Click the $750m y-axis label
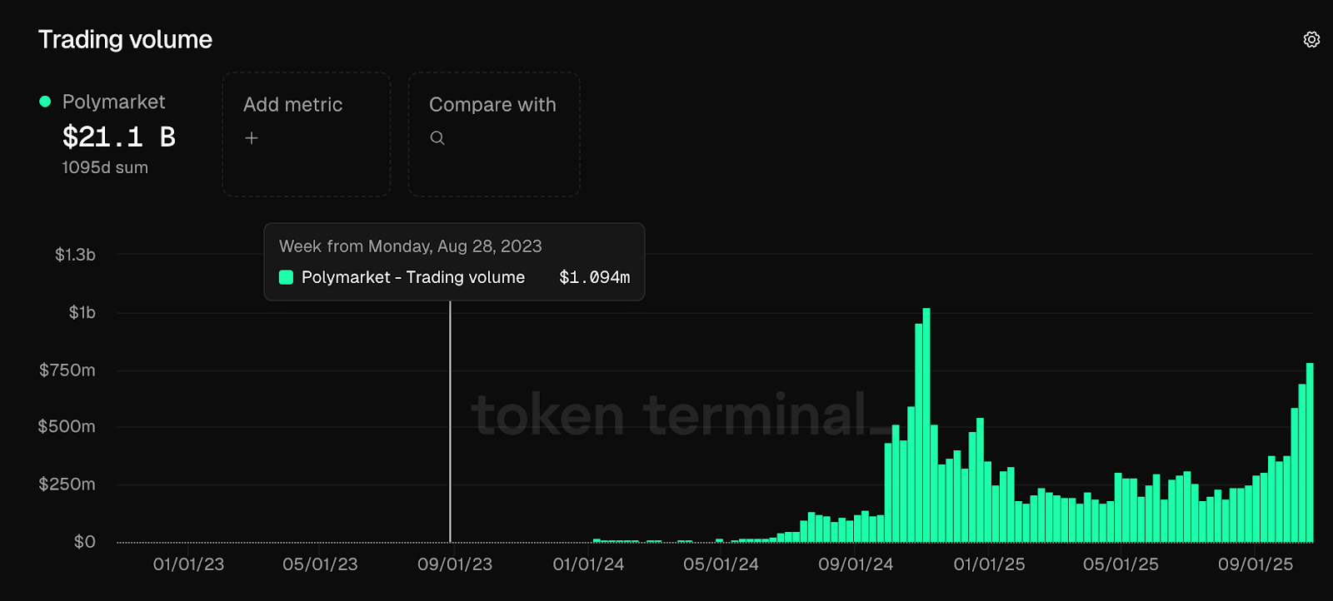The height and width of the screenshot is (601, 1333). tap(67, 370)
